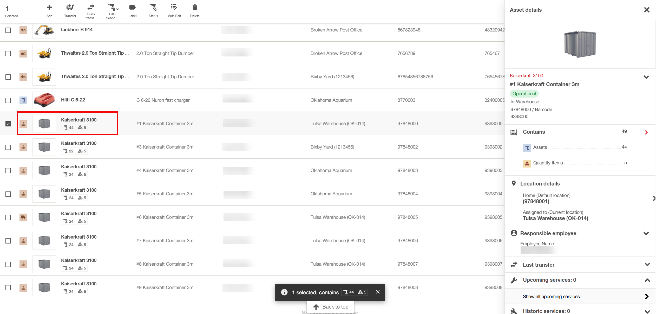
Task: Click the quantity items count on #4 Container
Action: coord(82,175)
